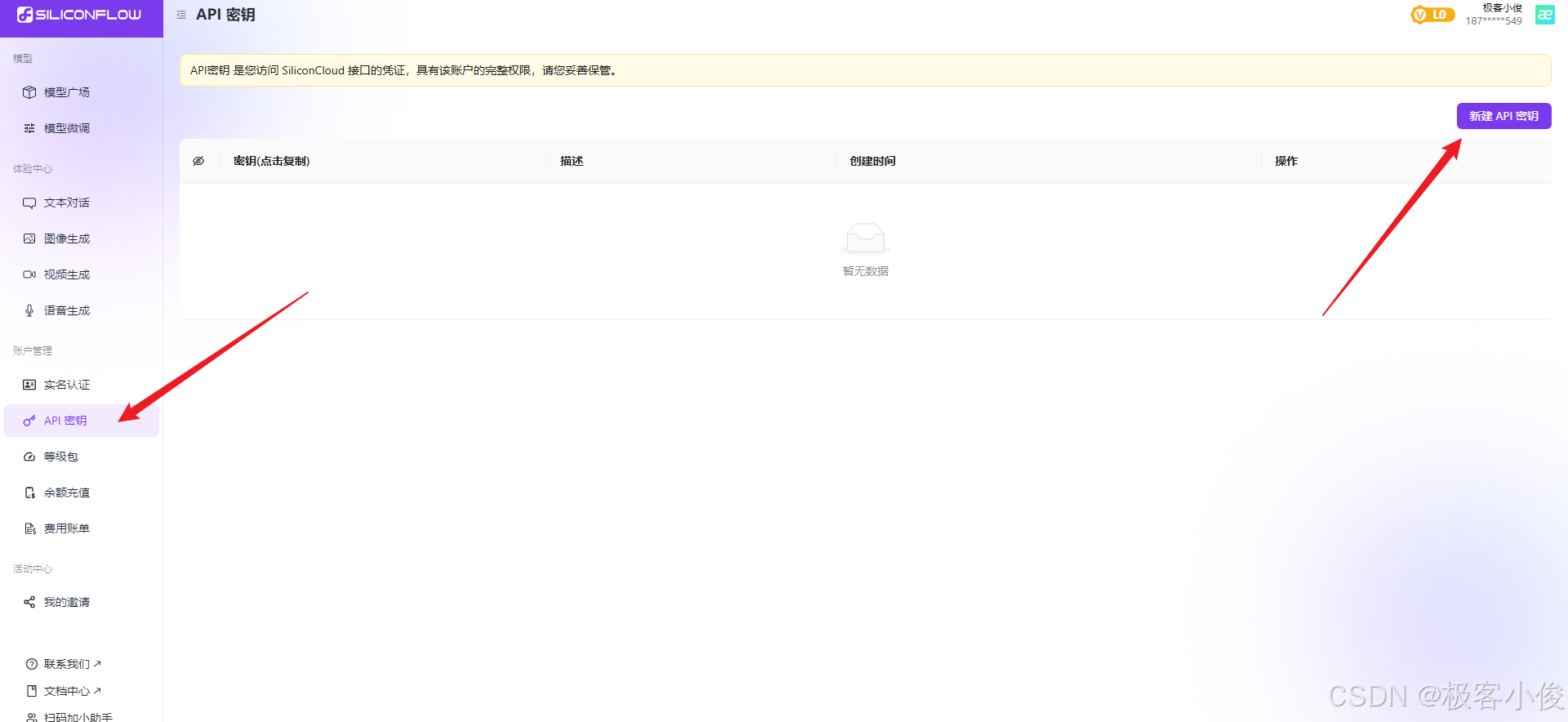Image resolution: width=1568 pixels, height=722 pixels.
Task: Click the sliders icon beside 模型微调
Action: [29, 128]
